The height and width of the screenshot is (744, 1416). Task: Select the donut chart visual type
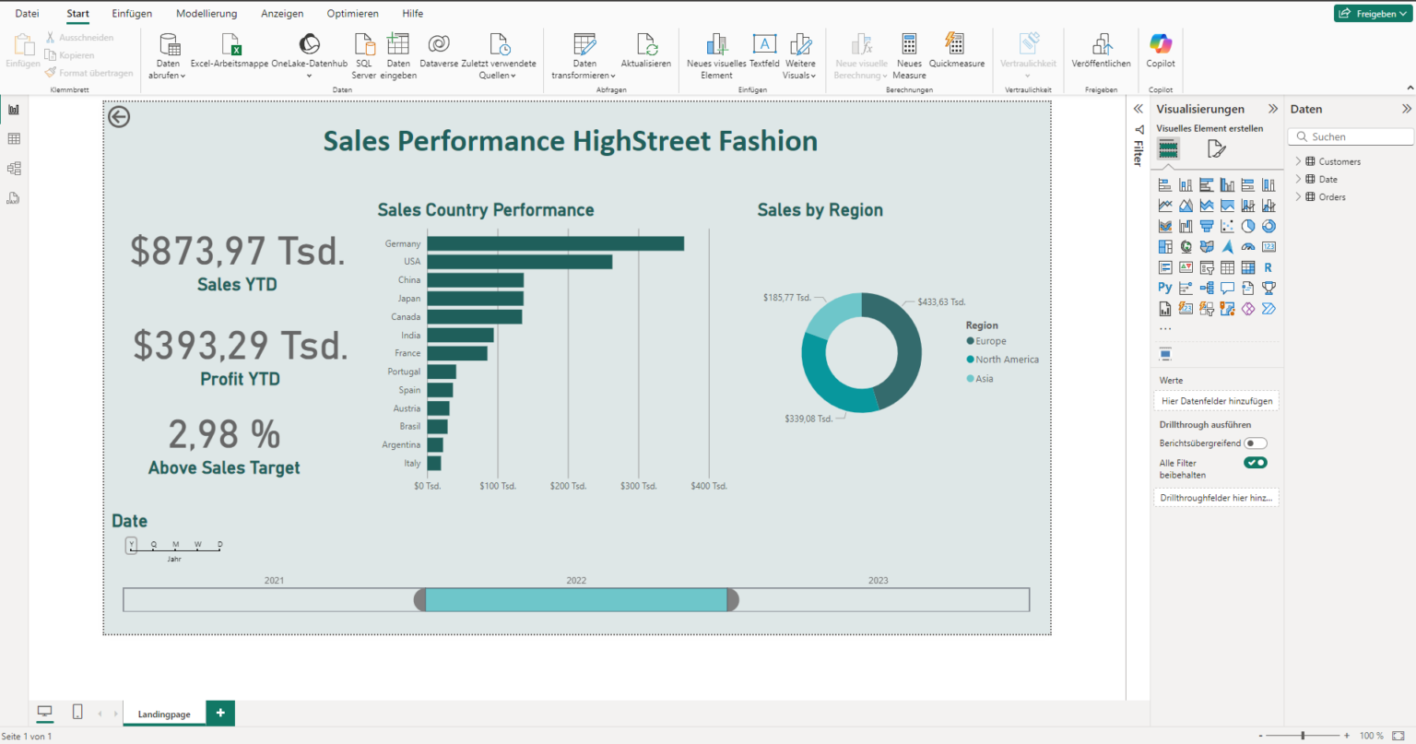[1268, 226]
